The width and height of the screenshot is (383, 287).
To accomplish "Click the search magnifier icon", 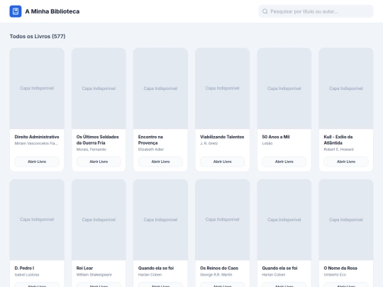I will point(265,11).
